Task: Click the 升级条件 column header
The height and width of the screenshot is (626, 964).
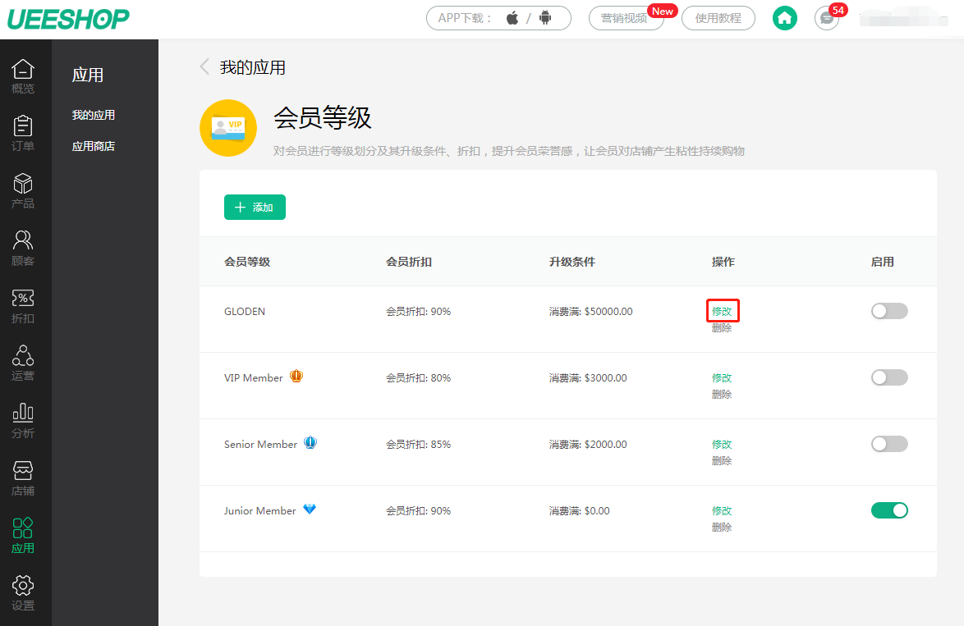Action: point(572,262)
